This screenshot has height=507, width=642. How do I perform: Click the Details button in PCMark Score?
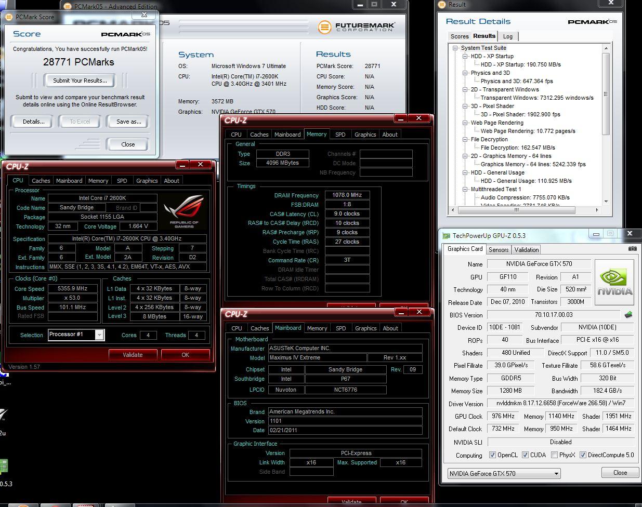click(x=34, y=122)
